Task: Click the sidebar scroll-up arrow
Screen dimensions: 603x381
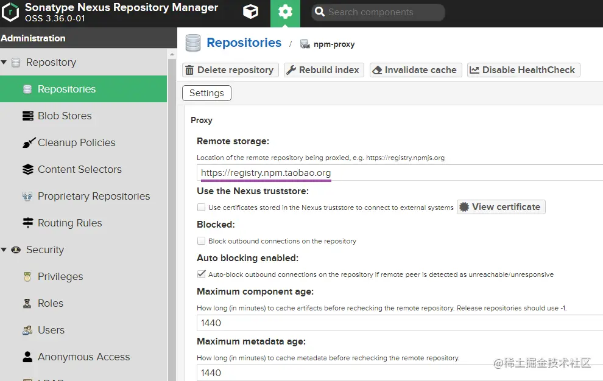Action: (x=172, y=55)
